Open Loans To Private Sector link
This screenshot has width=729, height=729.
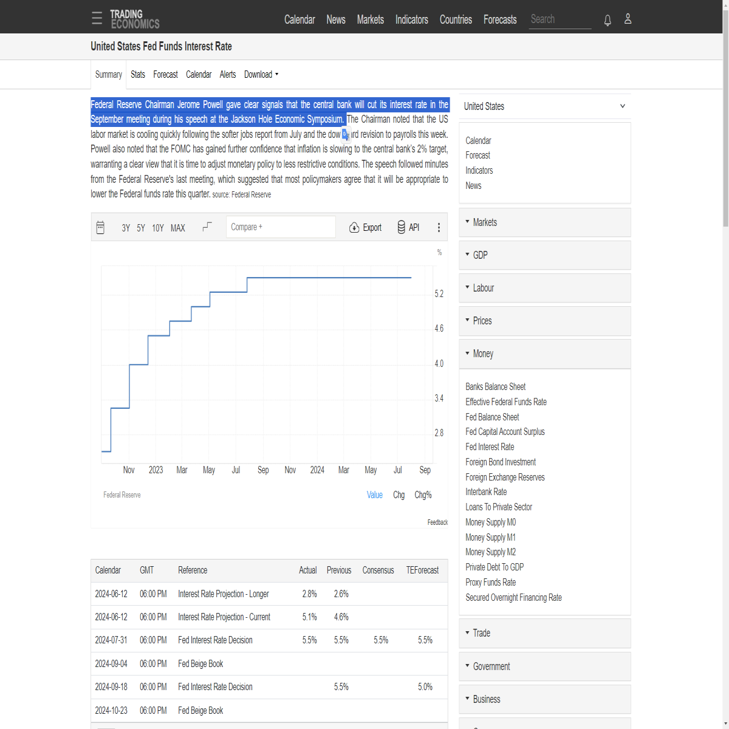pos(499,507)
